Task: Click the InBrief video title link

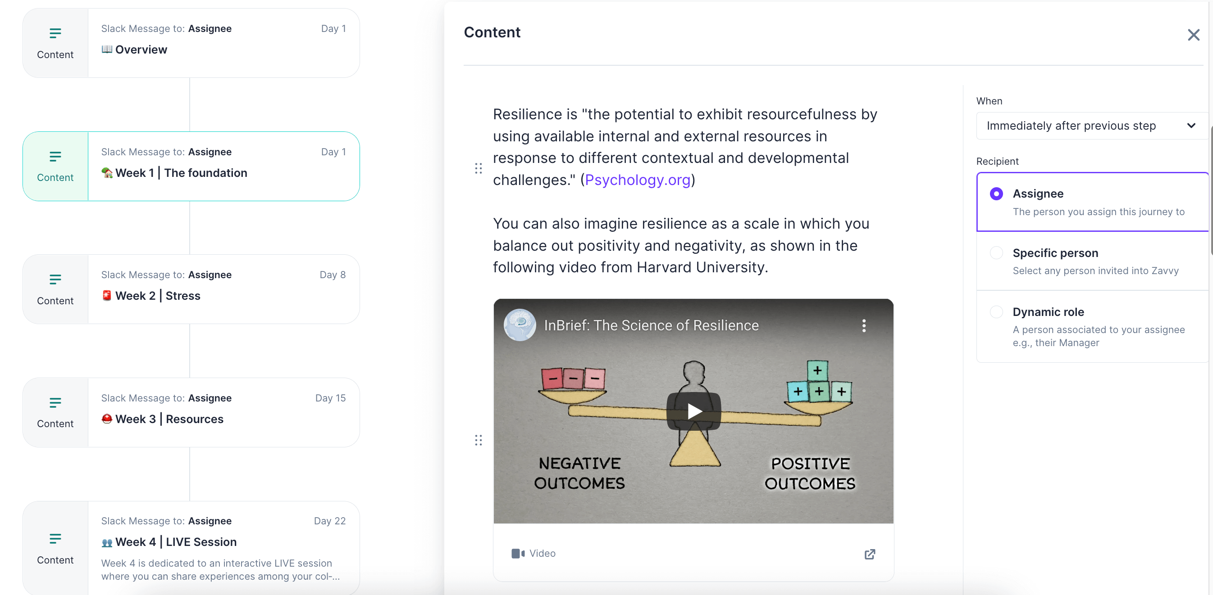Action: (651, 325)
